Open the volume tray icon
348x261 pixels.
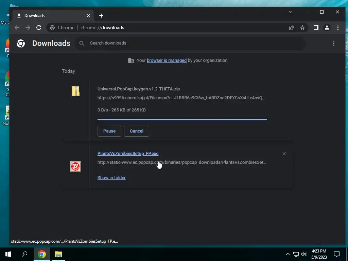pos(304,254)
